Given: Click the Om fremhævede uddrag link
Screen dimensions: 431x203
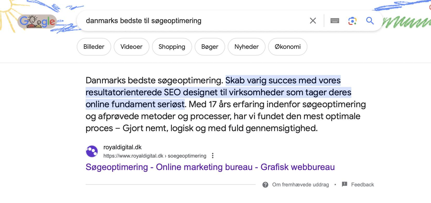Looking at the screenshot, I should click(301, 185).
